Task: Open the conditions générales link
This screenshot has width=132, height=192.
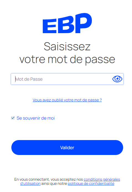Action: coord(102,179)
